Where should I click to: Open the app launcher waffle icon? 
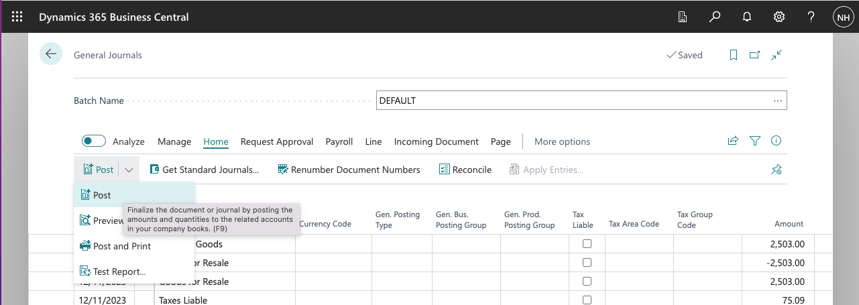click(17, 17)
